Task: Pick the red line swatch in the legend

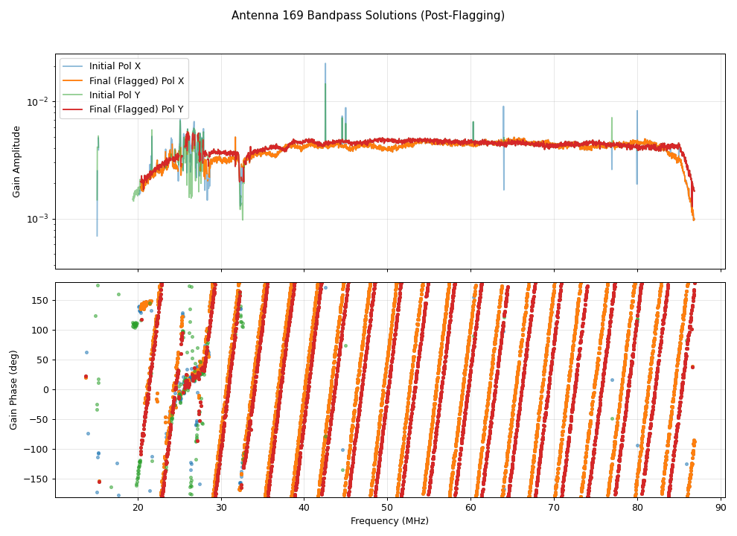Action: click(x=73, y=109)
